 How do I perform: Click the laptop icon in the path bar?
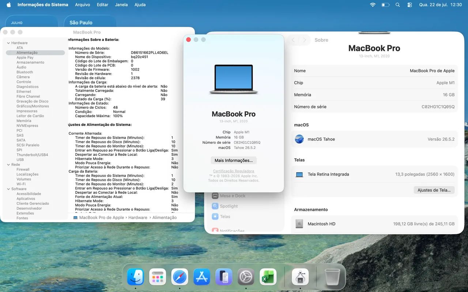tap(75, 218)
